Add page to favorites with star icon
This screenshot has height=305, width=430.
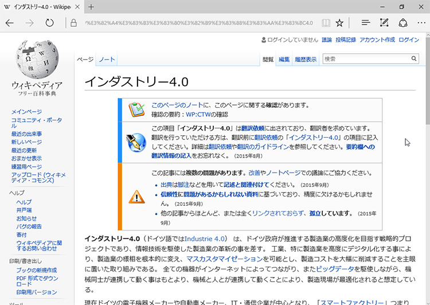340,23
